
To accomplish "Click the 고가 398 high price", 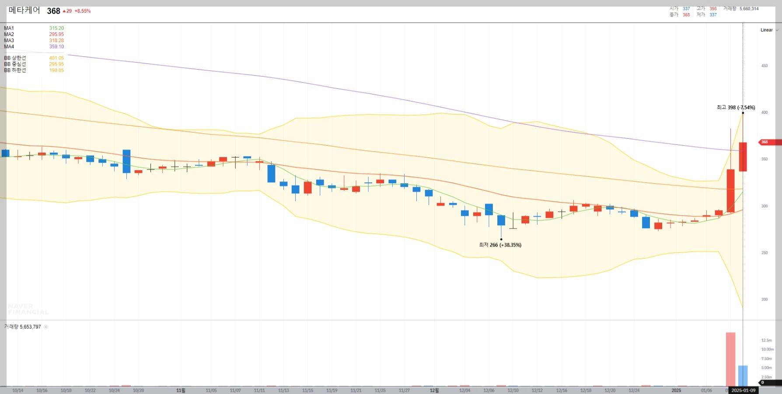I will point(706,9).
